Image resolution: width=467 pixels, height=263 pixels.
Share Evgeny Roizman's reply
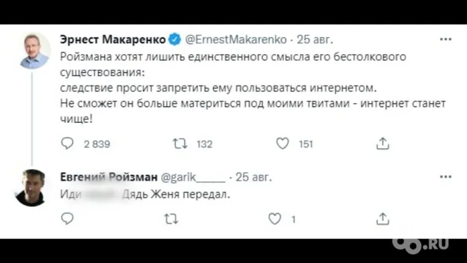(x=382, y=218)
